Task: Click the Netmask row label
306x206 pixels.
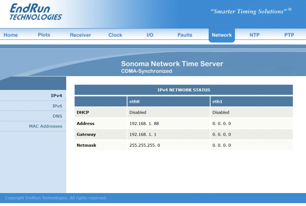Action: pos(87,145)
